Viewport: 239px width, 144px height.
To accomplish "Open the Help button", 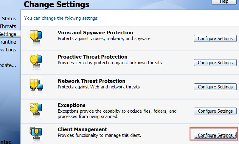I will pos(224,2).
